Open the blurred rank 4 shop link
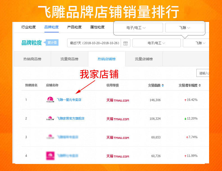 (67, 156)
